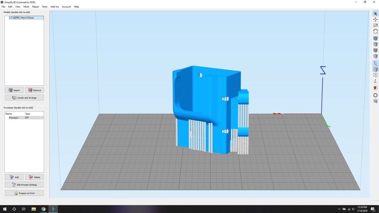The height and width of the screenshot is (213, 379).
Task: Open the Tools menu dropdown
Action: tap(44, 6)
